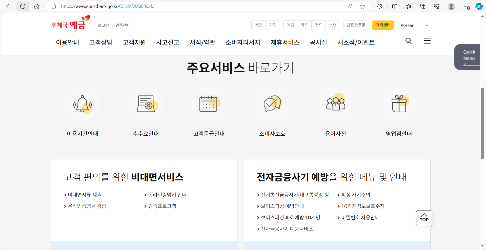Open browser essentials heart icon
The image size is (486, 250).
coord(437,6)
